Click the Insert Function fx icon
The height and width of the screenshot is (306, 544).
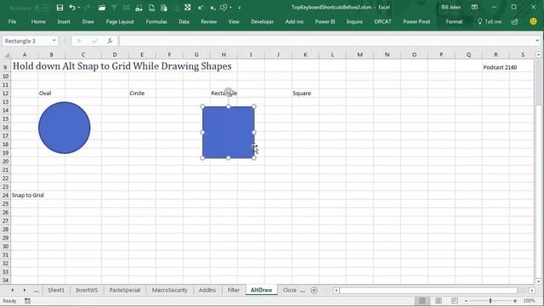110,41
